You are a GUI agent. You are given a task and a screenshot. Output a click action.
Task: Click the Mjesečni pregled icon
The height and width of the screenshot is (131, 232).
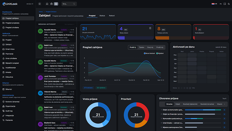[x=4, y=63]
